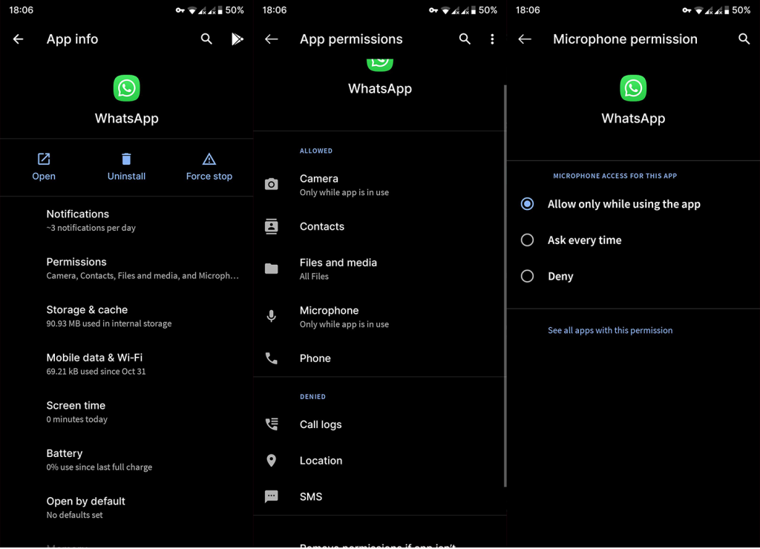Open Files and media permission row

coord(379,269)
